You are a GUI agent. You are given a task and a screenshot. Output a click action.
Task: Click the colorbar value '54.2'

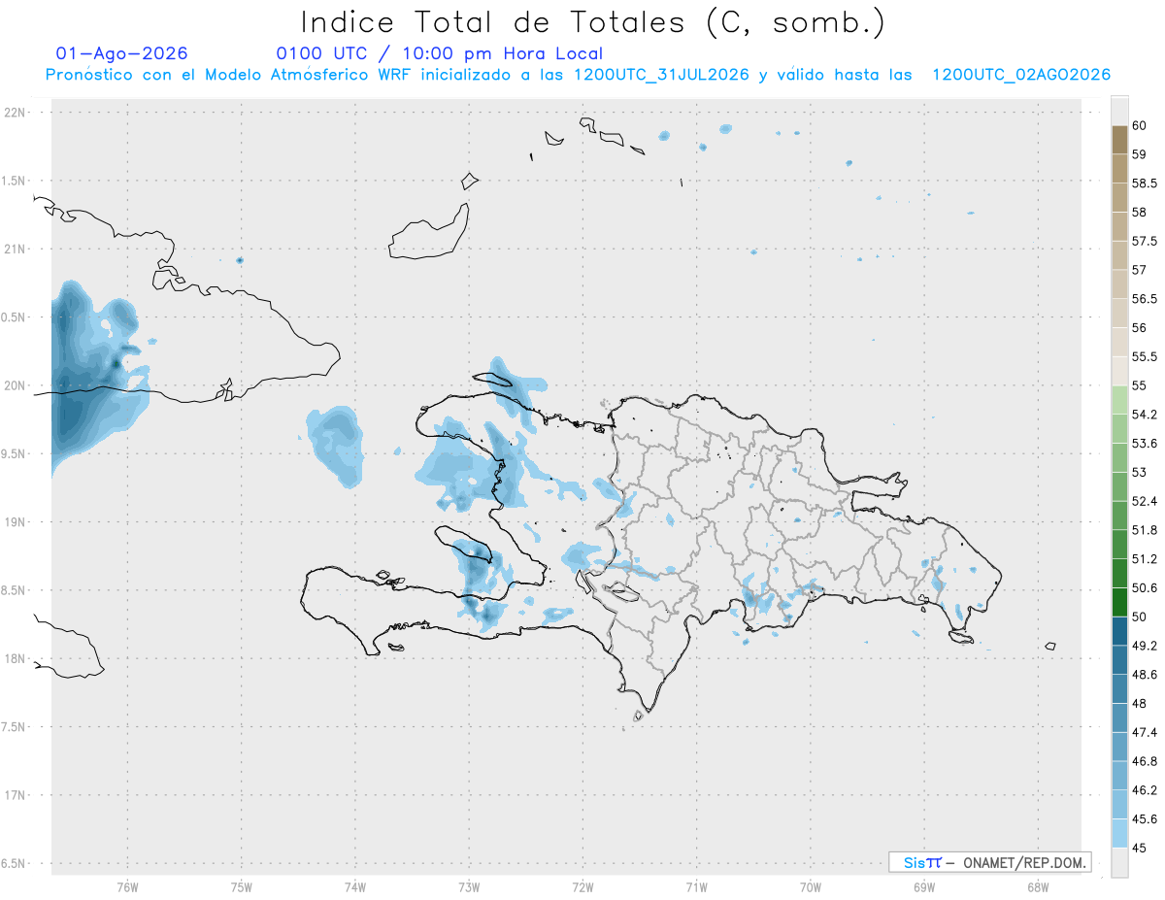pyautogui.click(x=1144, y=415)
